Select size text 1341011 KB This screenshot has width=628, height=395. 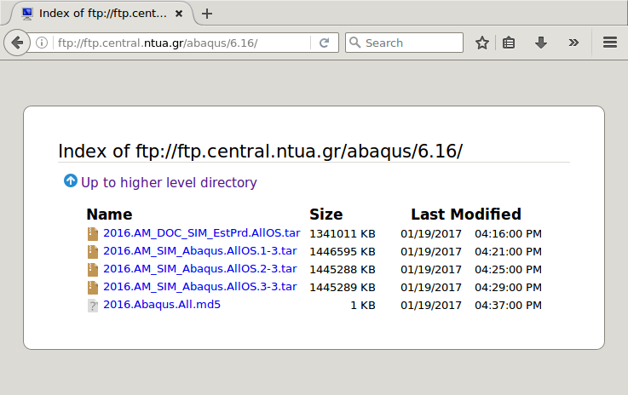pos(343,234)
